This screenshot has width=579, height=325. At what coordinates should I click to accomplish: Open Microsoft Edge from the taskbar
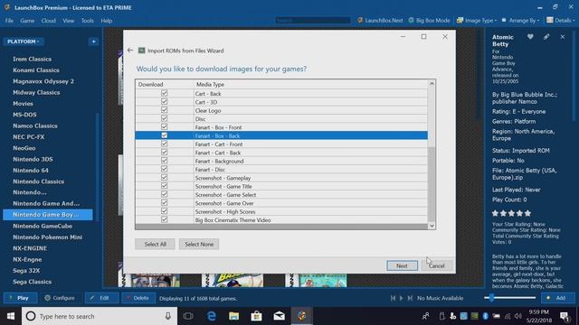(211, 316)
